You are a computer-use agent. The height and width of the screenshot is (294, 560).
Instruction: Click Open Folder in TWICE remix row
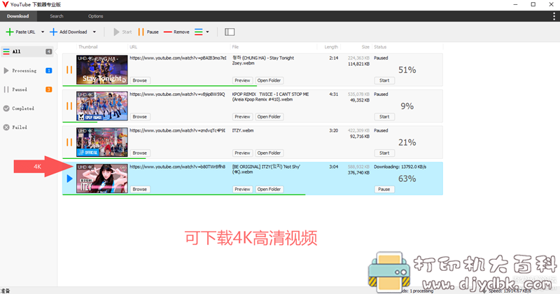tap(269, 116)
